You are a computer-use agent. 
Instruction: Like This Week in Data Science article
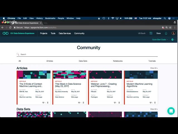[79, 103]
